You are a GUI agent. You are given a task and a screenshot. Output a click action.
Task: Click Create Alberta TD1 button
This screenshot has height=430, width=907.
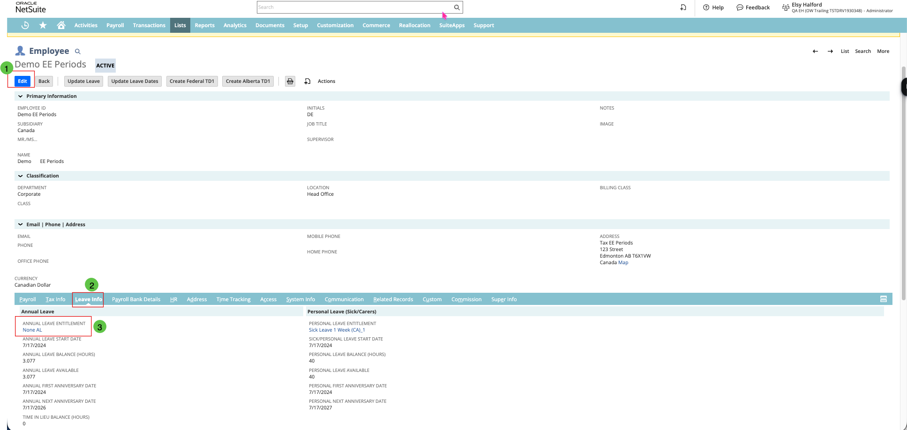pos(248,82)
